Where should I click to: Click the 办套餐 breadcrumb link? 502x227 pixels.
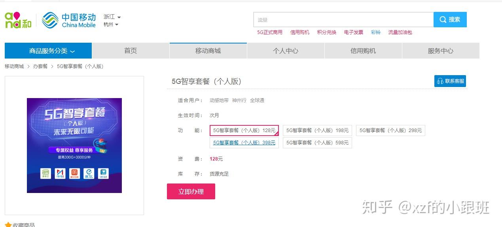[x=40, y=66]
